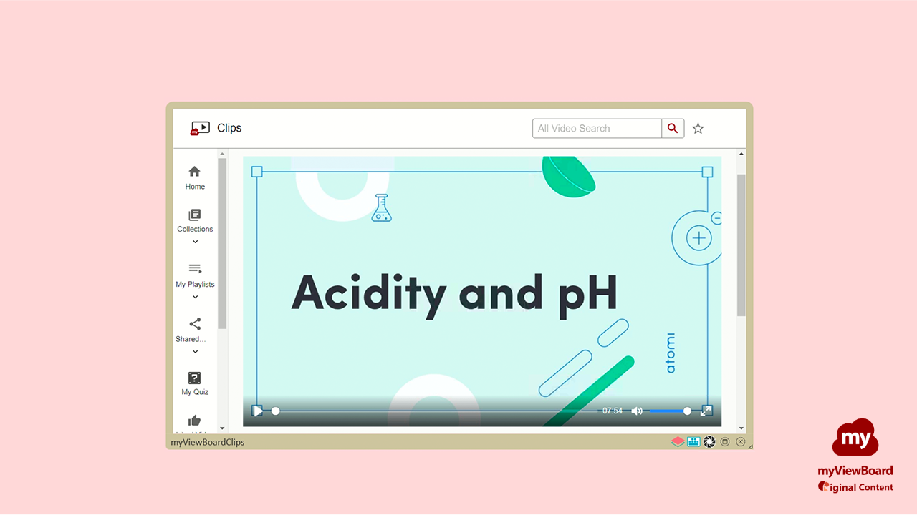917x515 pixels.
Task: Click the camera shutter capture icon
Action: pyautogui.click(x=709, y=442)
